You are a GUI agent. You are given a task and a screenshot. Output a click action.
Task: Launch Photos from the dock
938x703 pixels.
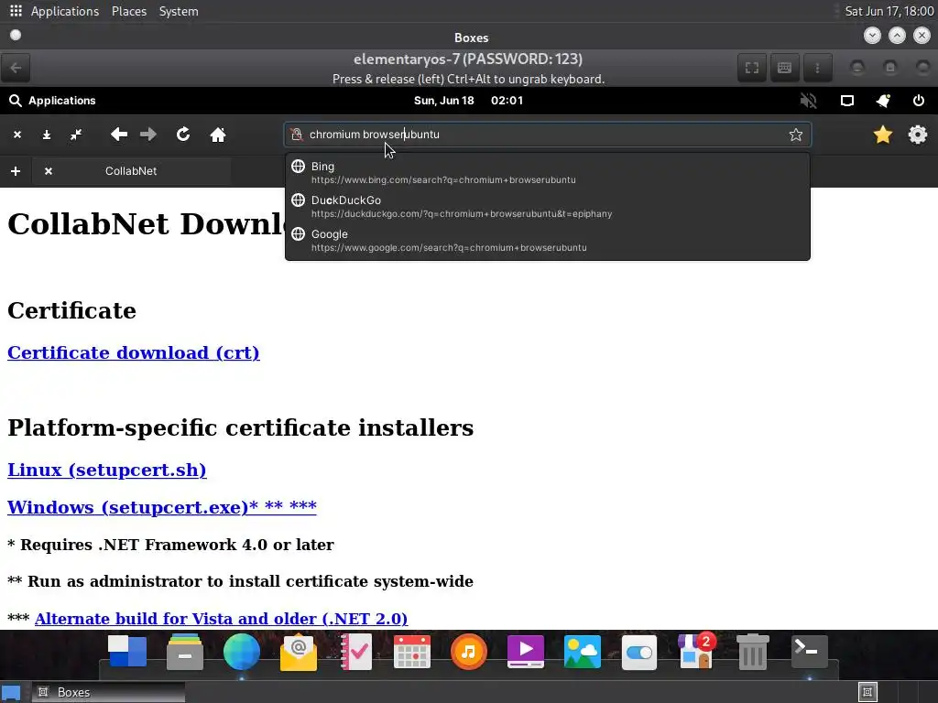[582, 652]
